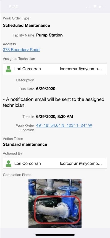110x238 pixels.
Task: Tap the Description field label
Action: click(25, 80)
